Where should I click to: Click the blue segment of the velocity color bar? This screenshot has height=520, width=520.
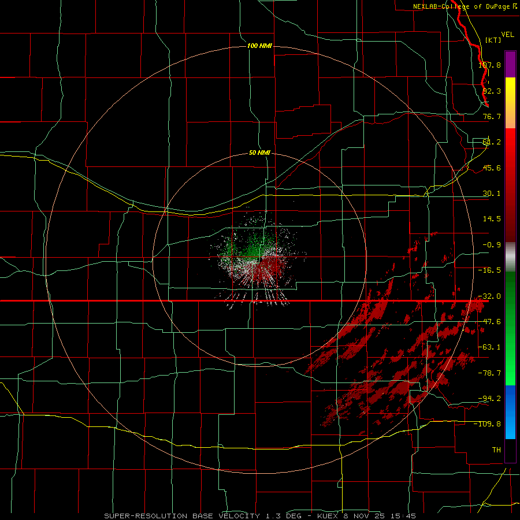(510, 412)
